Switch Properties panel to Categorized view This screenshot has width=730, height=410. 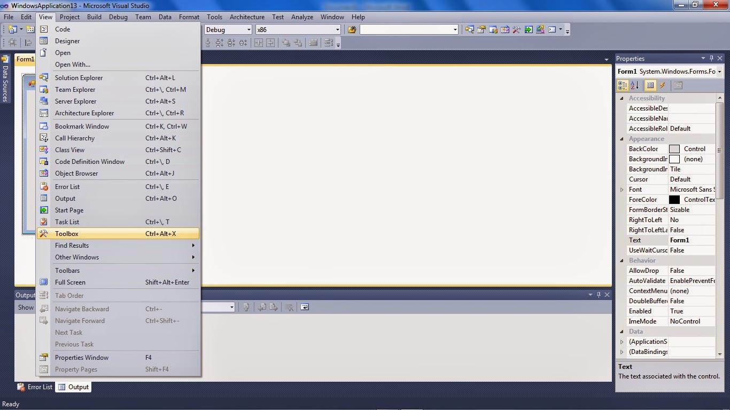623,85
